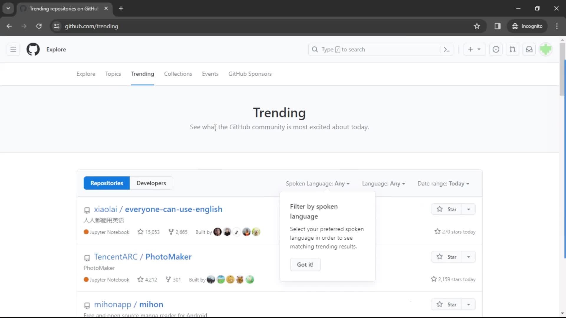Click the Repositories toggle button
This screenshot has width=566, height=318.
click(x=106, y=183)
